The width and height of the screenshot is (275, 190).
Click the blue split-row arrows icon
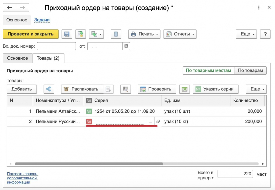click(x=49, y=89)
